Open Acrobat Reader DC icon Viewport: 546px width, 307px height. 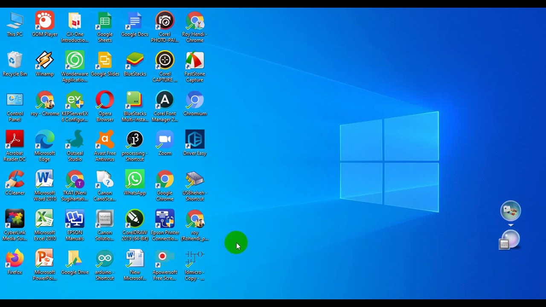click(x=15, y=147)
